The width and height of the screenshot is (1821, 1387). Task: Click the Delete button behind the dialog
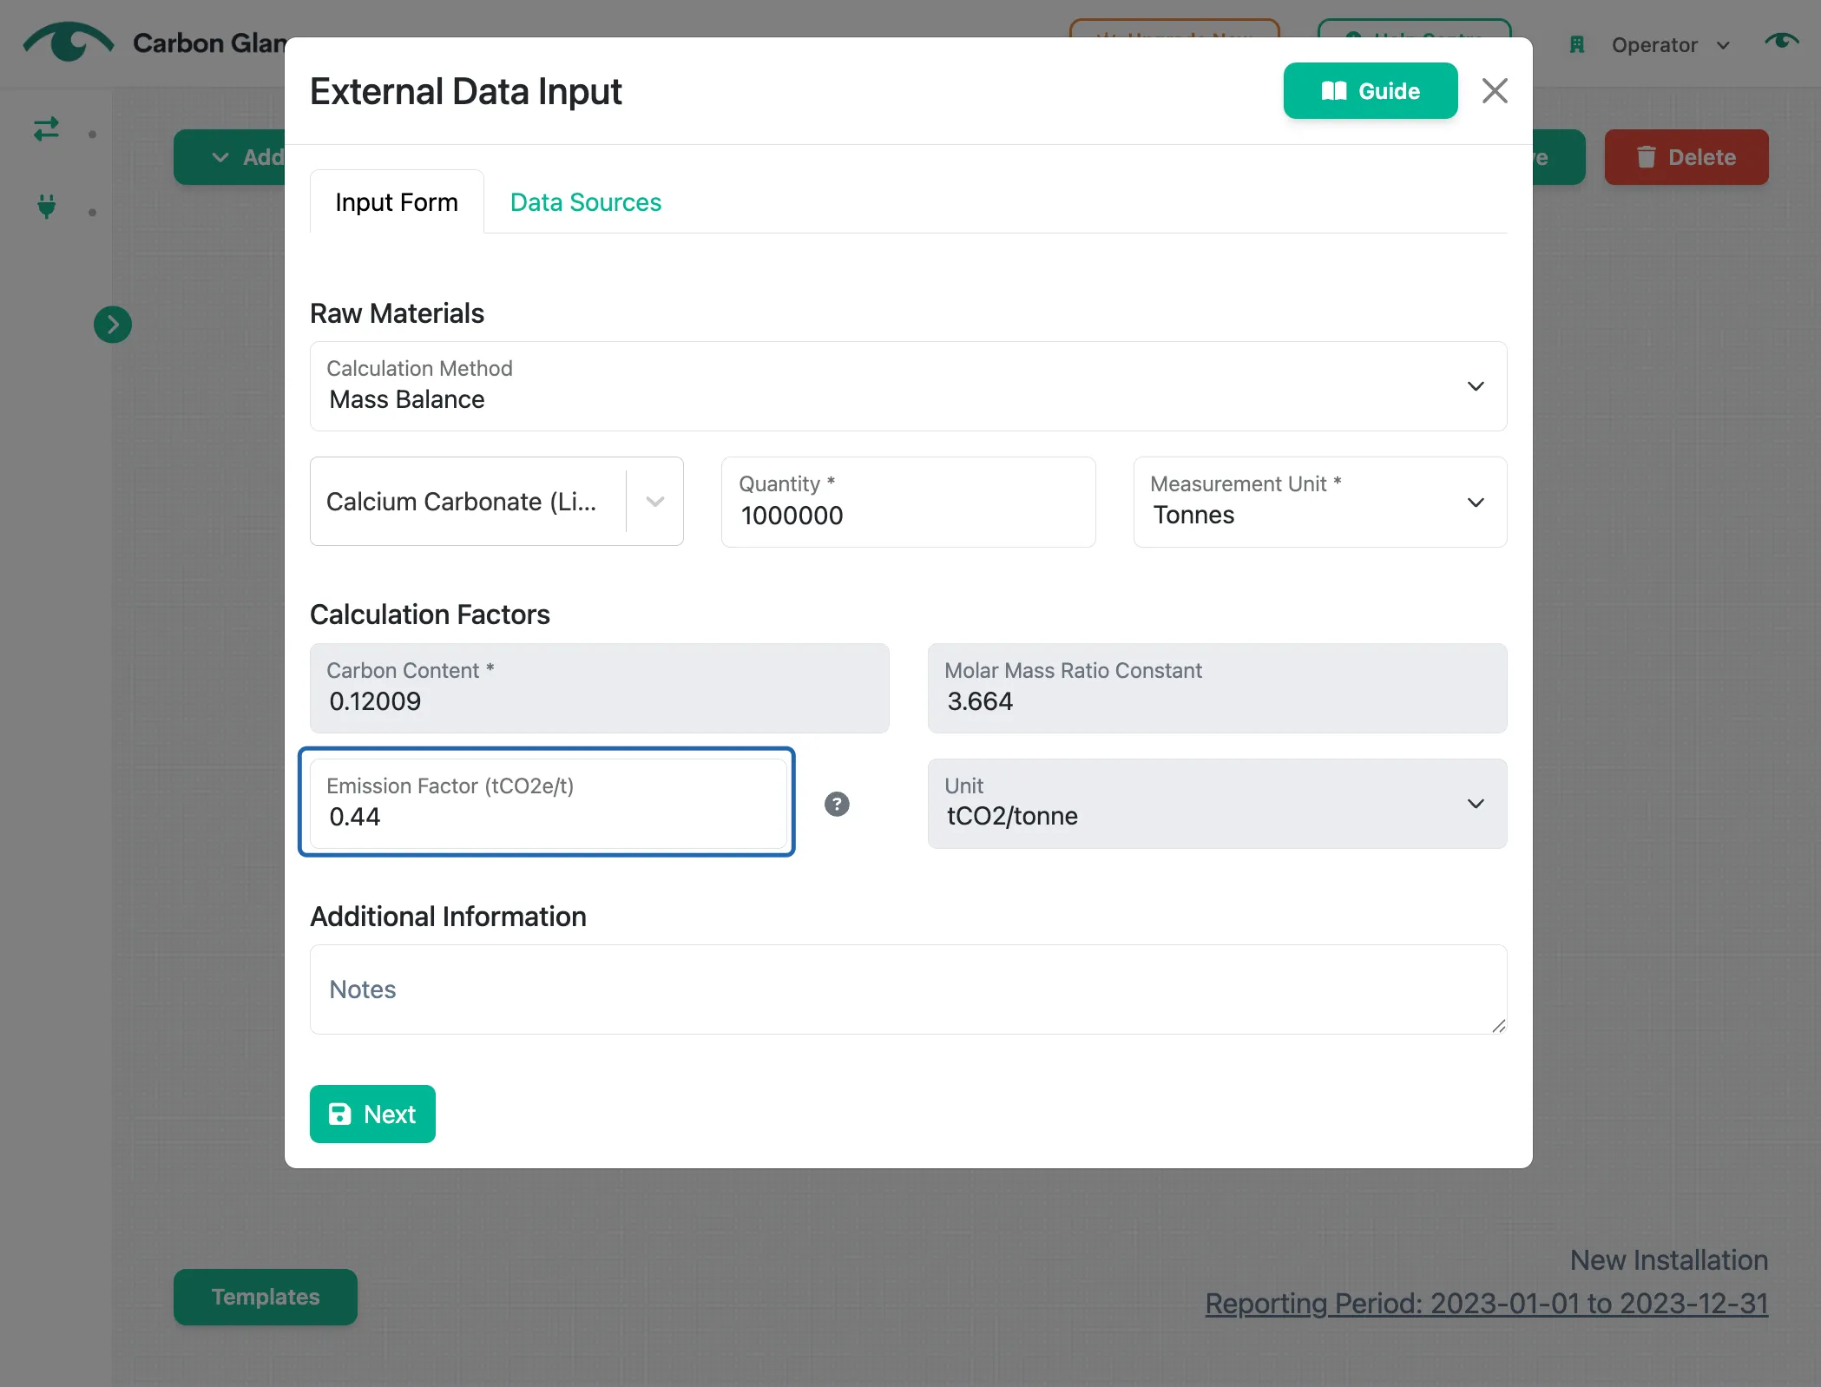point(1686,157)
